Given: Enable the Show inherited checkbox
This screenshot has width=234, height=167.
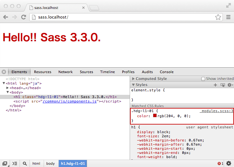Looking at the screenshot, I should pyautogui.click(x=203, y=79).
